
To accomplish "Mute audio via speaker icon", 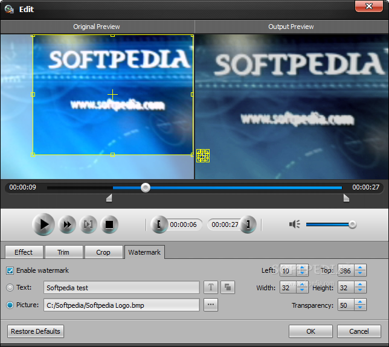I will (295, 224).
